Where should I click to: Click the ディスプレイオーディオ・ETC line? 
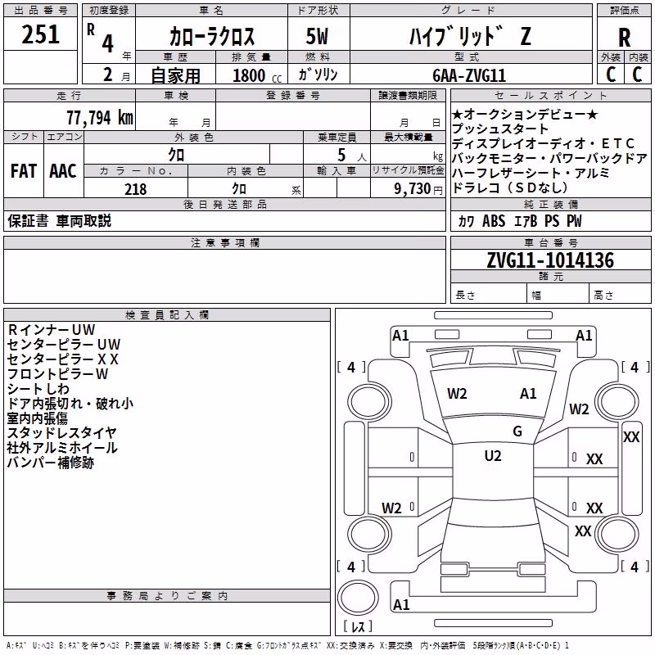[543, 144]
